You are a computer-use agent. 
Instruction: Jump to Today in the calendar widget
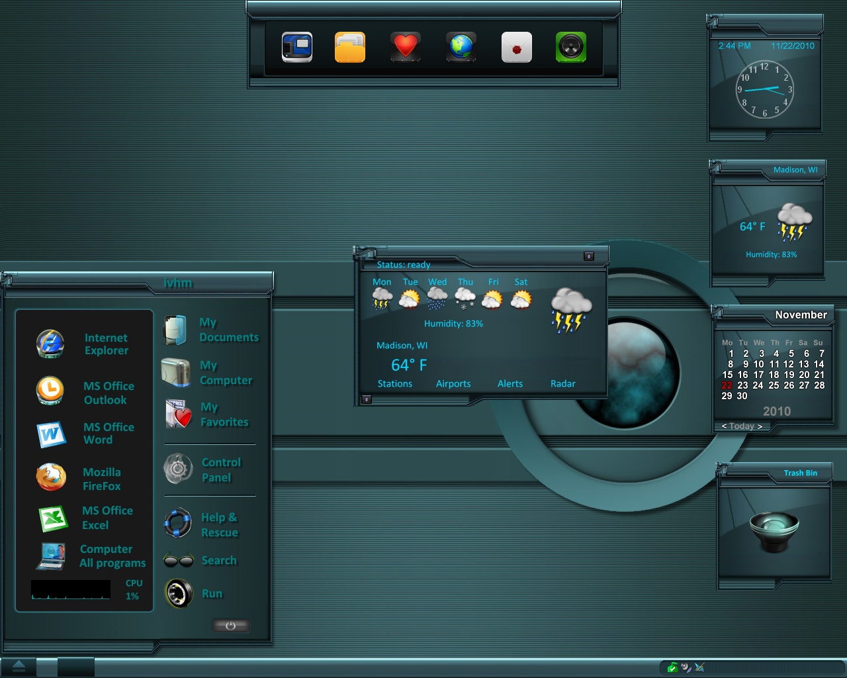click(x=742, y=426)
